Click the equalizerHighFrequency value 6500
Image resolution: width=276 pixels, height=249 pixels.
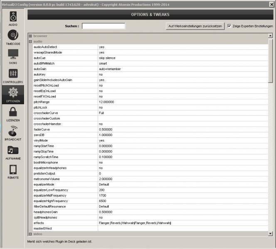102,201
